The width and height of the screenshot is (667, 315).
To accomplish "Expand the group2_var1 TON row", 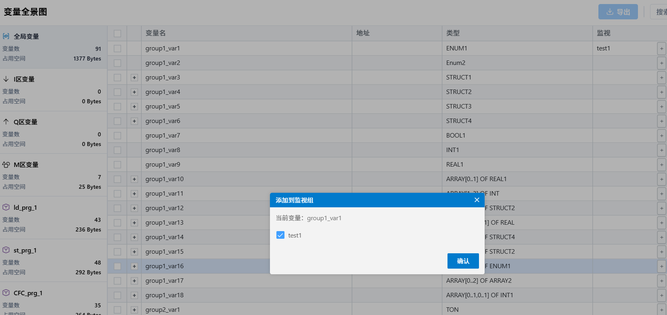I will tap(134, 310).
